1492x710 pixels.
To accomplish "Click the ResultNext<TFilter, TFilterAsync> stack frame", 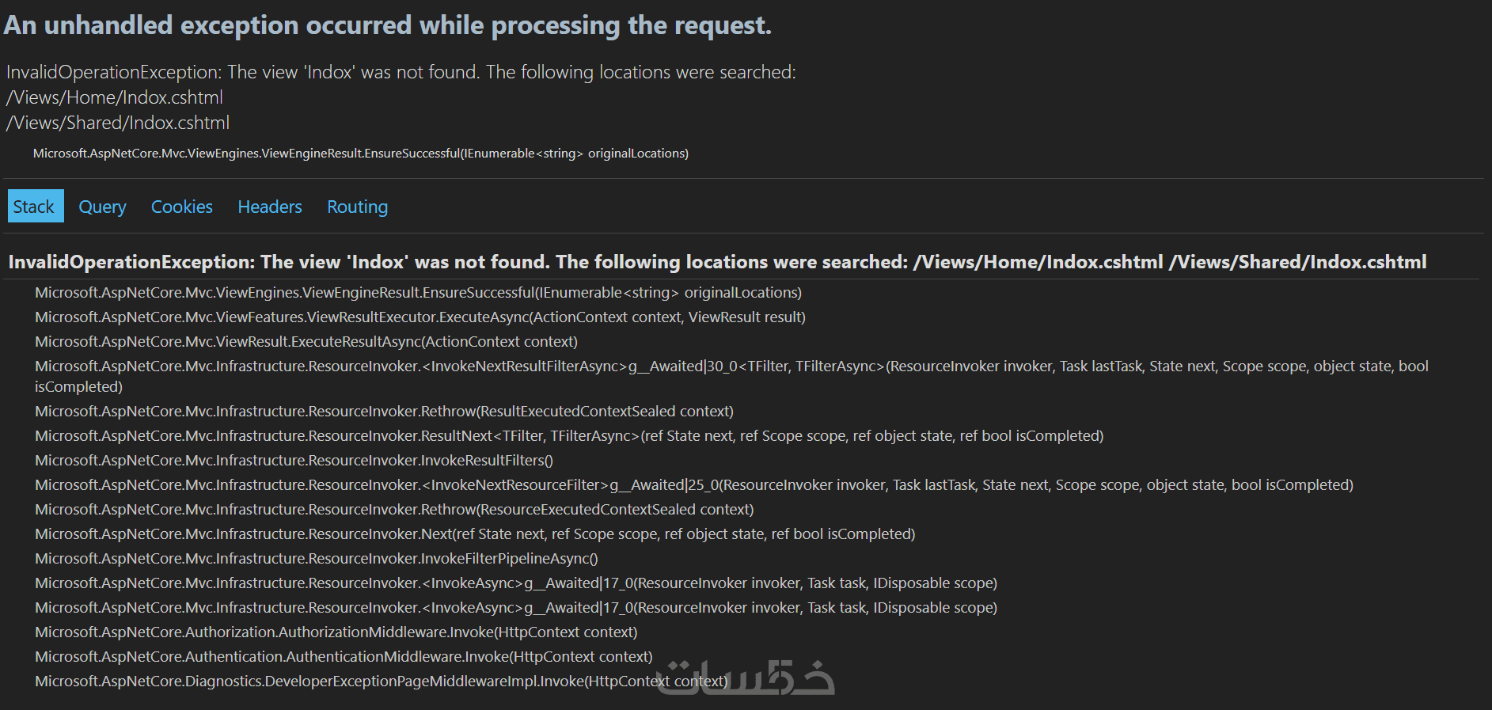I will pos(568,436).
